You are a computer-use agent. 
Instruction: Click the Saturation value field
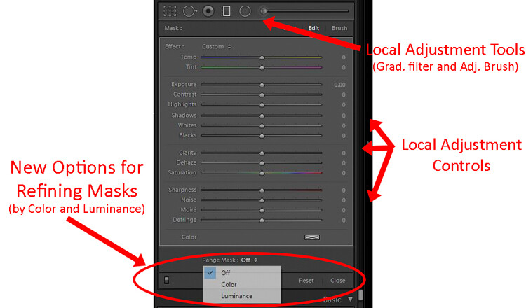(344, 173)
